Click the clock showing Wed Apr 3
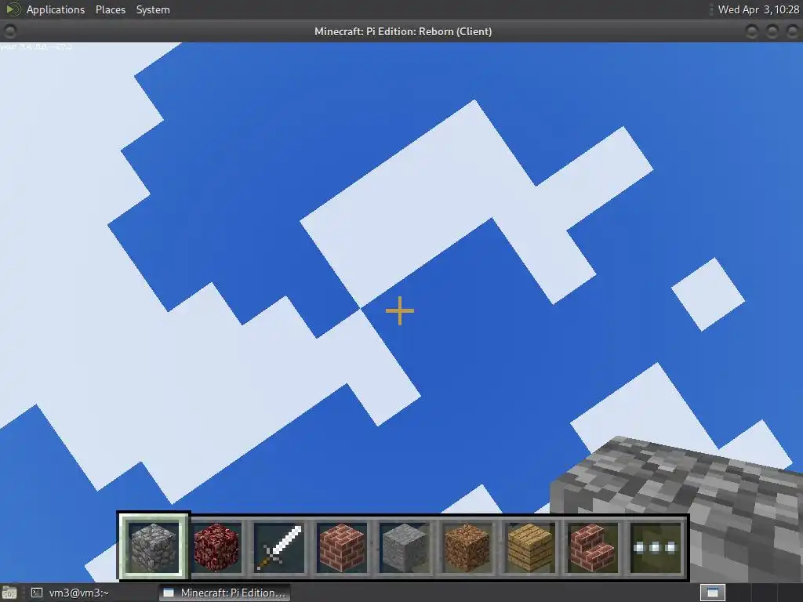Viewport: 803px width, 602px height. 758,9
